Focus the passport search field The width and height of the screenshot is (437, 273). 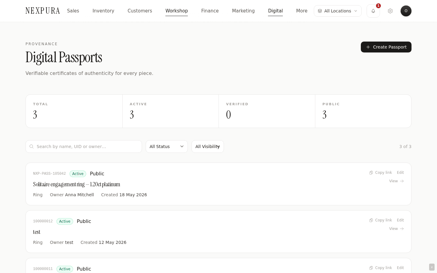tap(84, 147)
